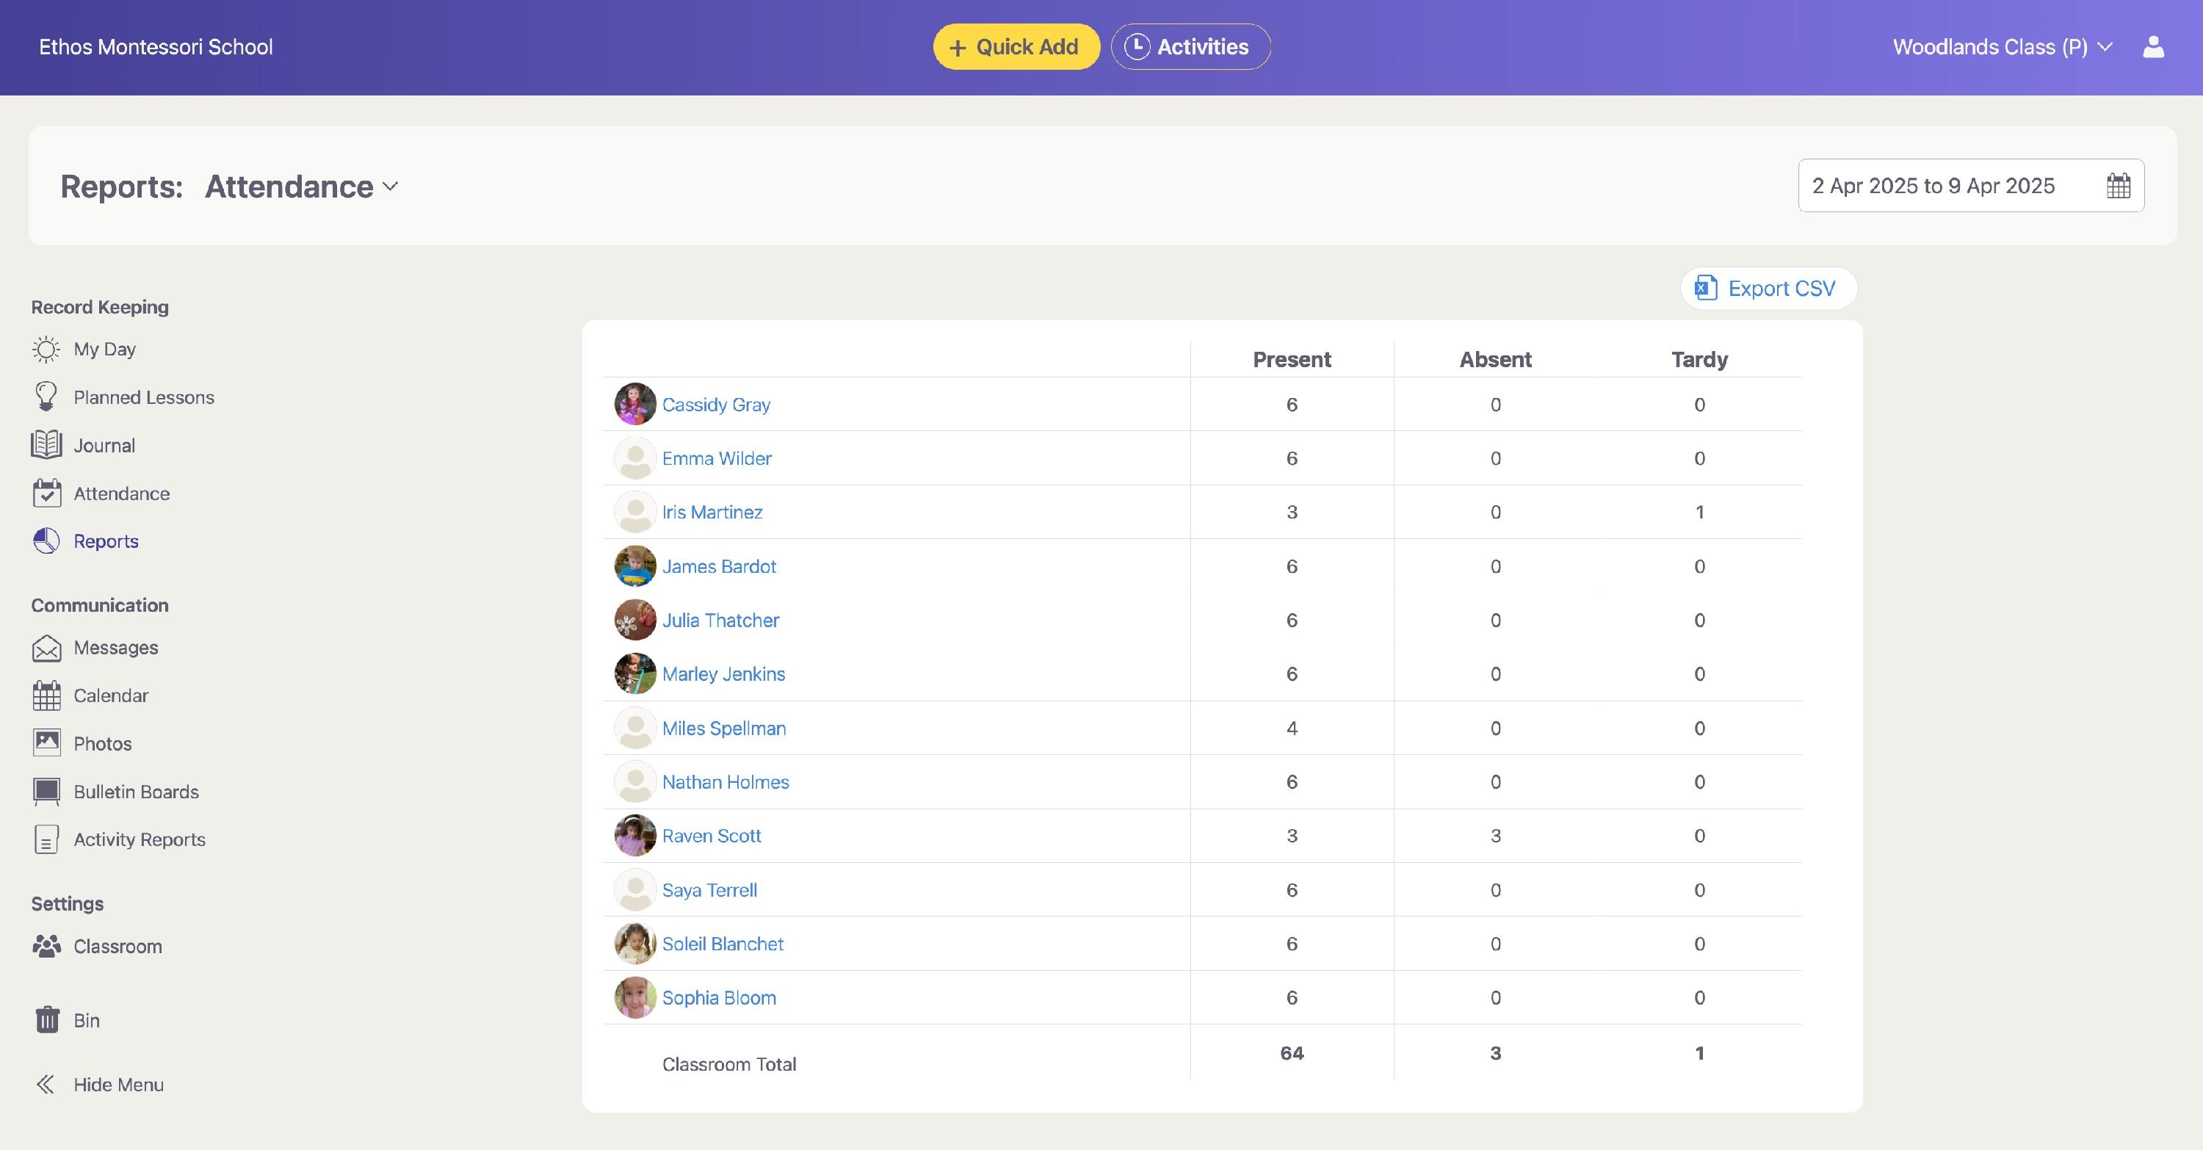Click the Planned Lessons lightbulb icon
The width and height of the screenshot is (2203, 1150).
pyautogui.click(x=46, y=397)
